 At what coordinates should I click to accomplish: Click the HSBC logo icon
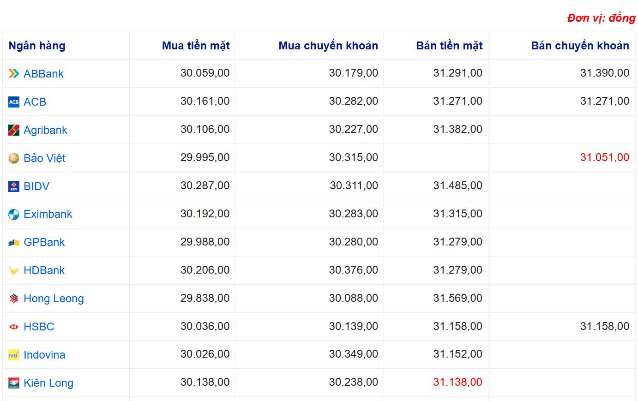pyautogui.click(x=14, y=327)
